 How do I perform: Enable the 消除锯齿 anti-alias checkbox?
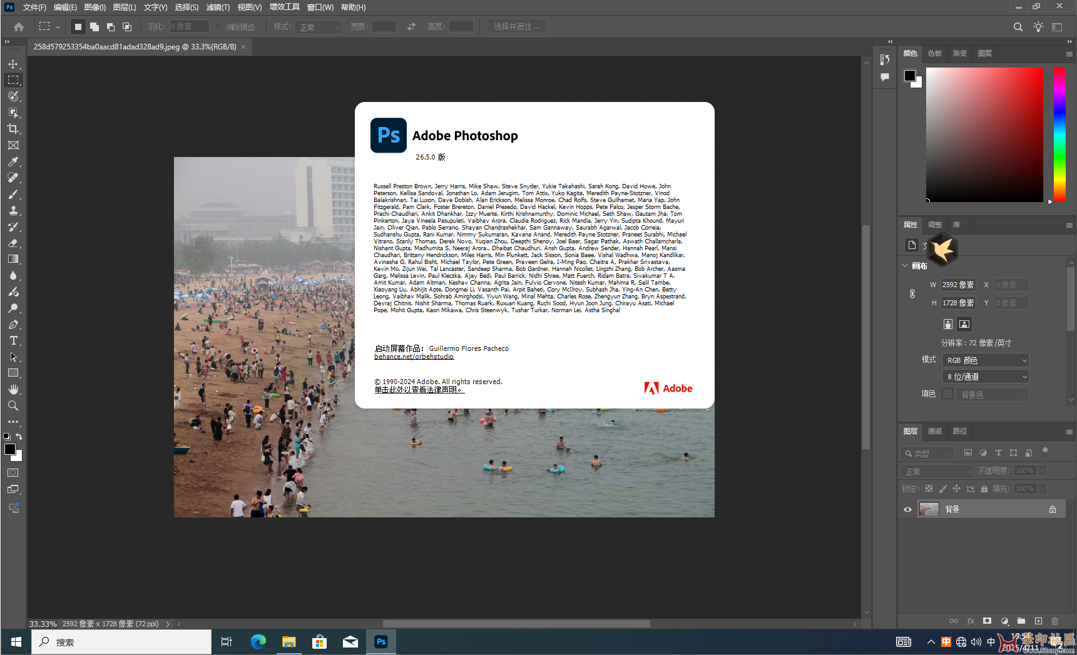pos(218,27)
